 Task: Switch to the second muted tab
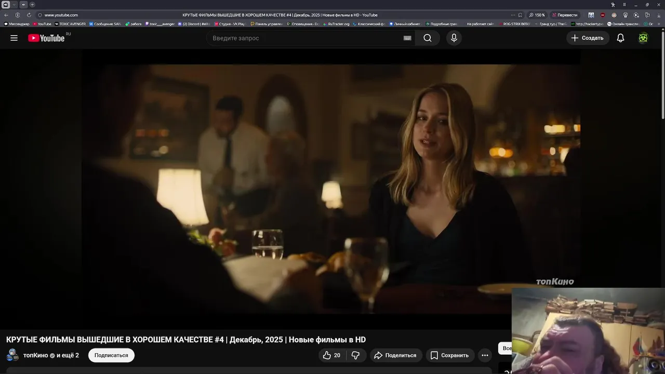[23, 5]
